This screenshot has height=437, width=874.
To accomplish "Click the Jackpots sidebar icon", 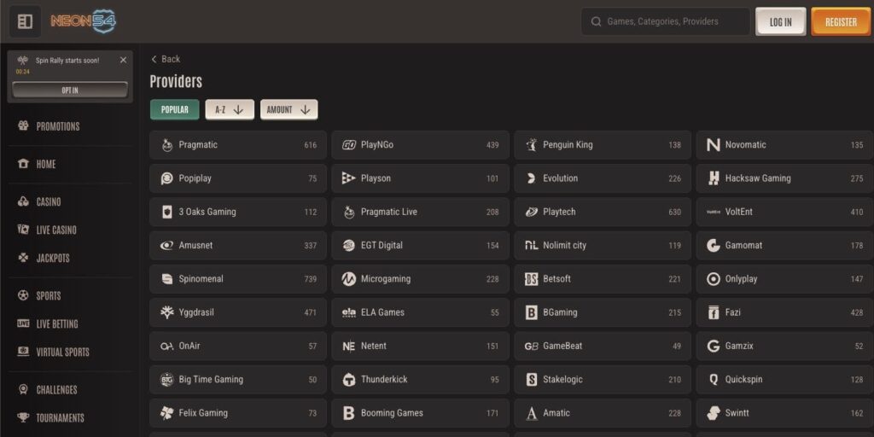I will pyautogui.click(x=23, y=258).
